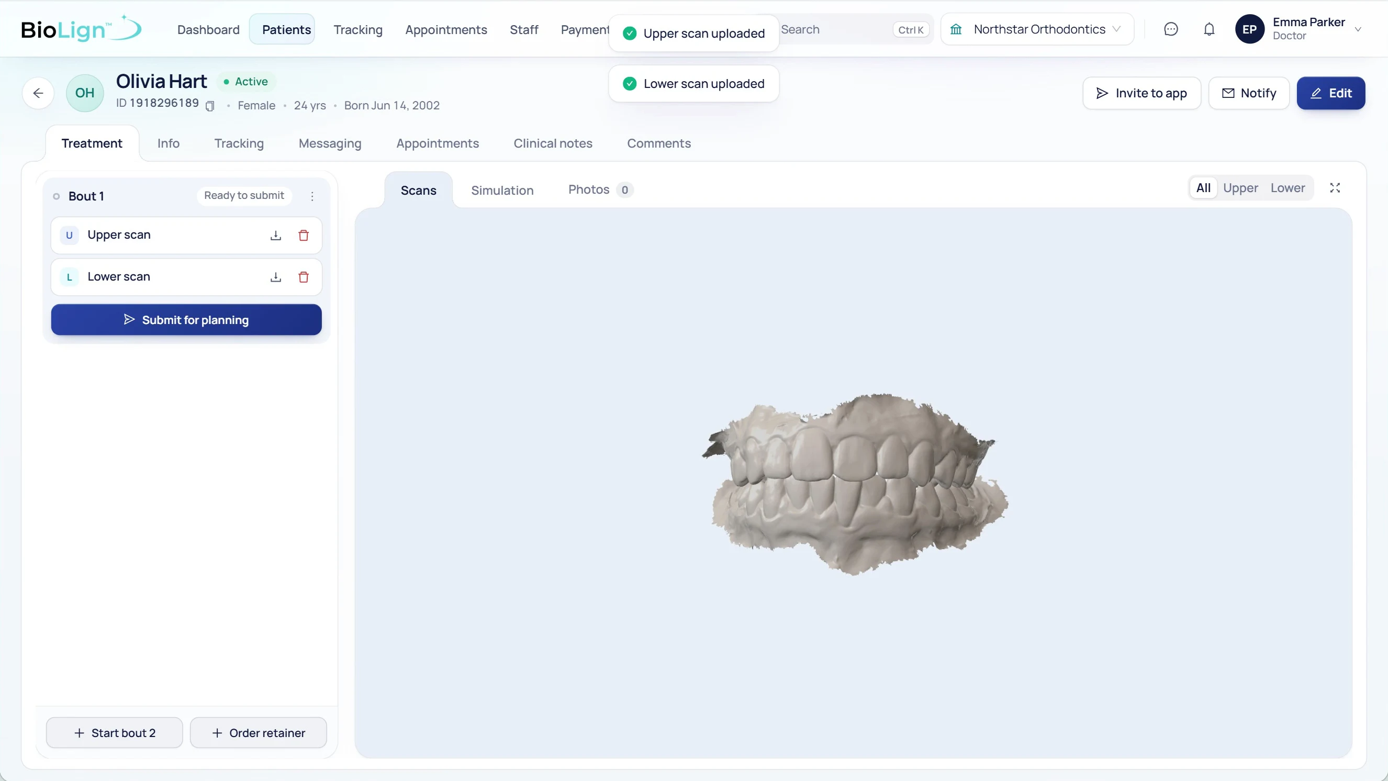The height and width of the screenshot is (781, 1388).
Task: Open the Payments nav item
Action: point(585,30)
